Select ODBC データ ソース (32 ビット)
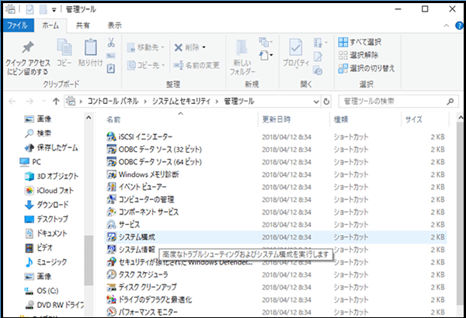466x318 pixels. tap(160, 150)
